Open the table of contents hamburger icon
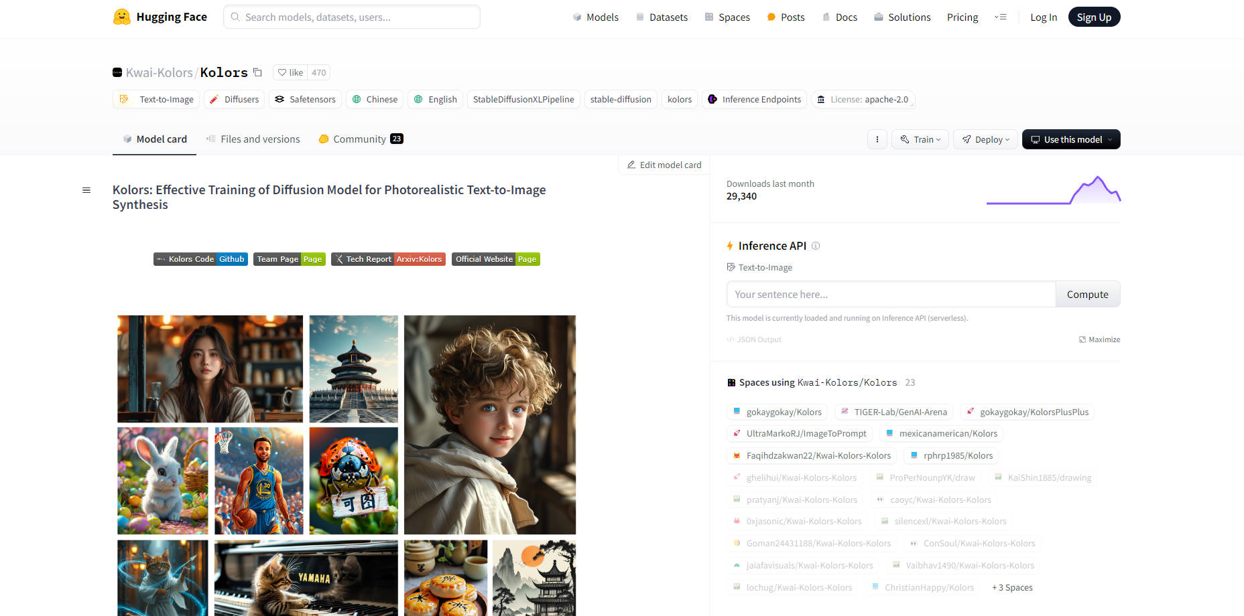The height and width of the screenshot is (616, 1244). (86, 190)
